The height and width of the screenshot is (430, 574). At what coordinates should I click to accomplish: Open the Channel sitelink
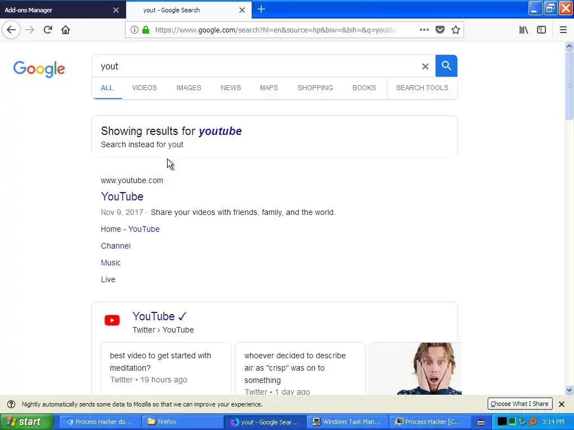115,246
